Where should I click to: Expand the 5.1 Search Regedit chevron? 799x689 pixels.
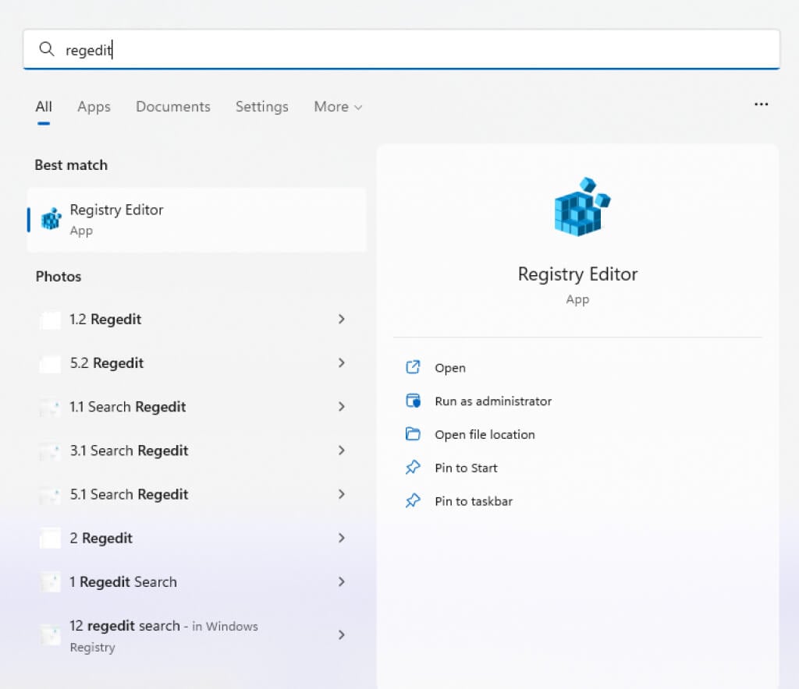pos(342,494)
